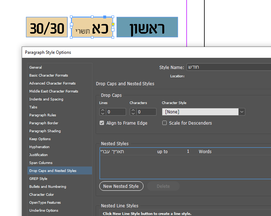271x216 pixels.
Task: Click the drop cap Characters value field
Action: point(146,112)
